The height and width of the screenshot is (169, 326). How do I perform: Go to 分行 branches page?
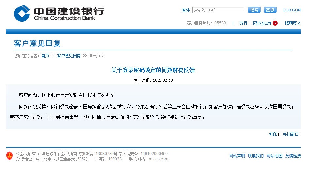[243, 23]
